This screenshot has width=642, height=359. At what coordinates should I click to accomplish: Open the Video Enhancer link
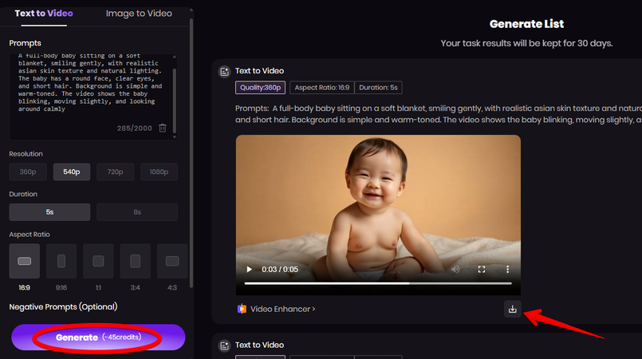click(x=283, y=309)
